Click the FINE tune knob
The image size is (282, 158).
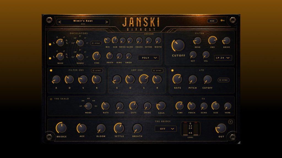[97, 56]
